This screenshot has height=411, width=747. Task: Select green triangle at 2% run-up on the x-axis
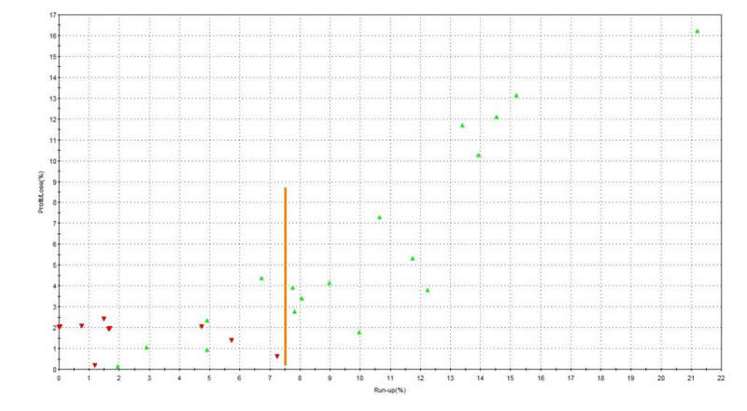point(118,367)
